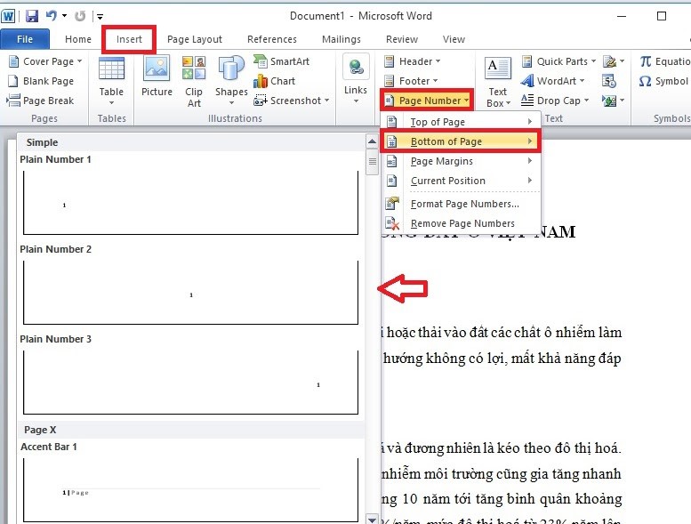Click the Redo icon in quick access toolbar
The height and width of the screenshot is (524, 691).
pos(80,16)
